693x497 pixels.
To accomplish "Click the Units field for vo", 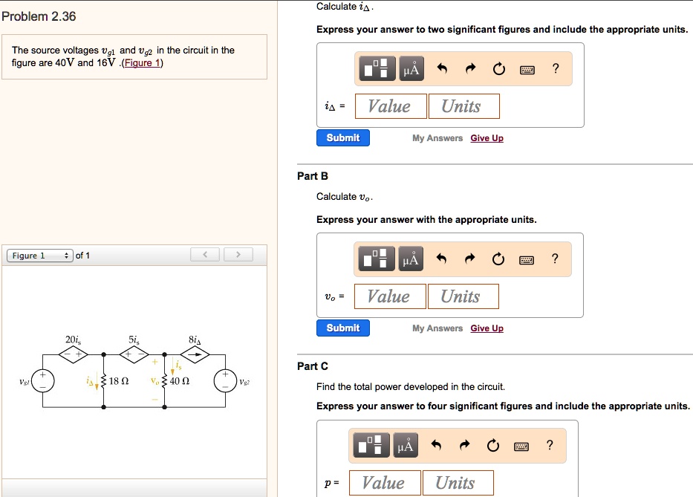I will 463,296.
